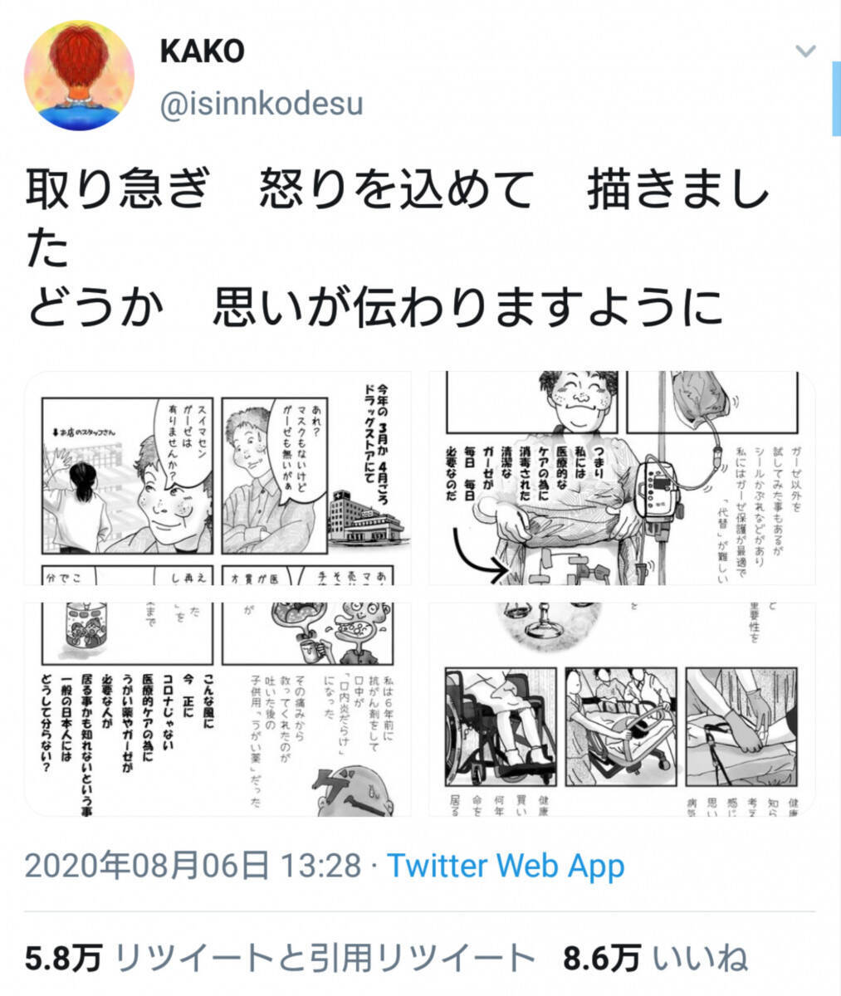View the 5.8万 retweets and quote retweets
The width and height of the screenshot is (841, 996).
tap(280, 958)
